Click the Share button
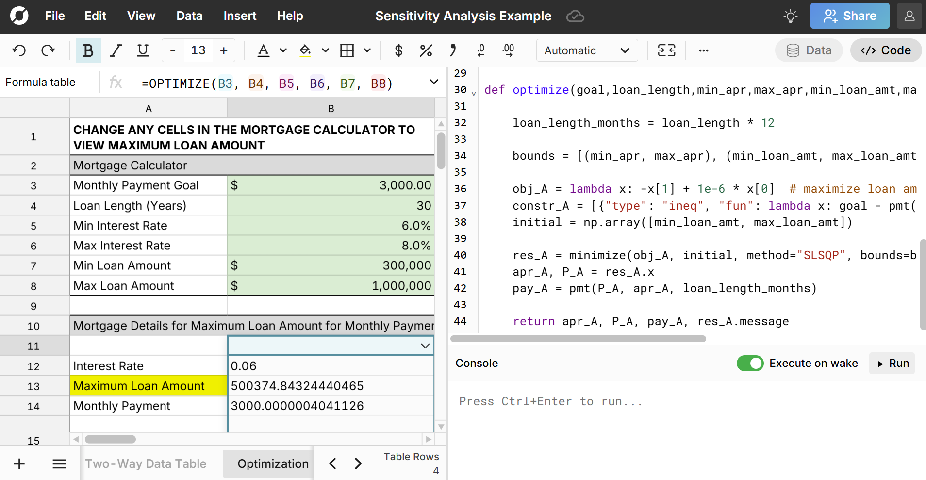Screen dimensions: 926x480 pos(849,16)
